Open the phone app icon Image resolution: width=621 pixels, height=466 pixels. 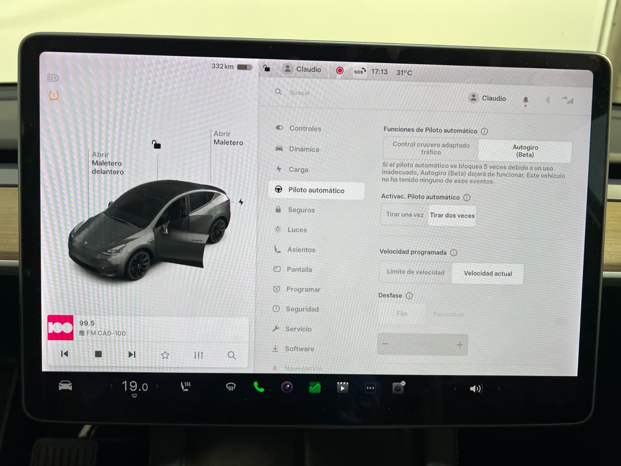tap(259, 387)
